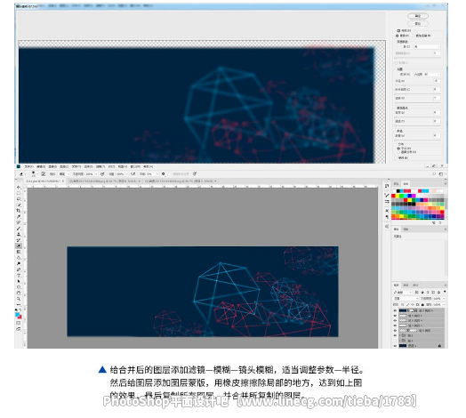Image resolution: width=466 pixels, height=418 pixels.
Task: Open the iris shape dropdown
Action: coord(427,75)
